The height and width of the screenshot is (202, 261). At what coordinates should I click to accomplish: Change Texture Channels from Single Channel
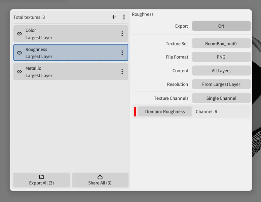point(221,98)
